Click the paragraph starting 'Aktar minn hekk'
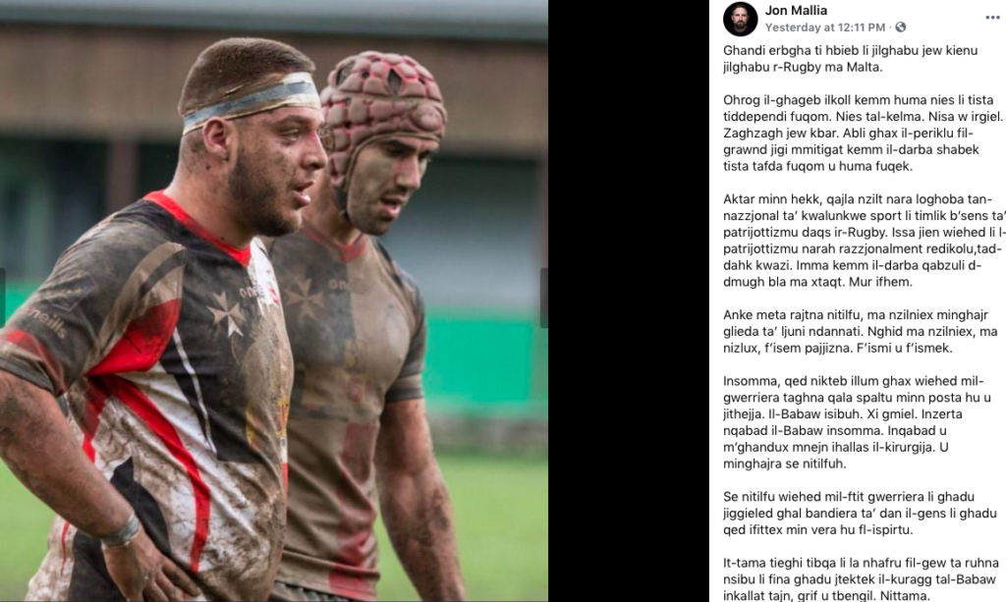Screen dimensions: 1006x602 coord(865,241)
